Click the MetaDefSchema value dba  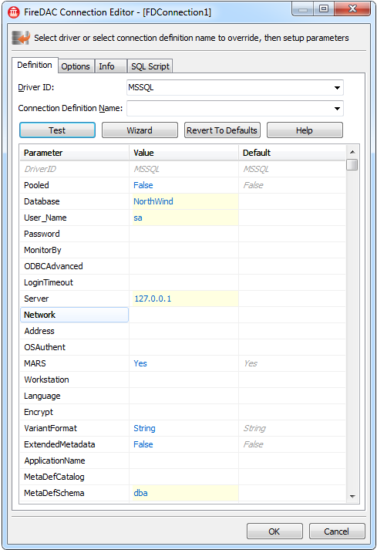pyautogui.click(x=183, y=493)
